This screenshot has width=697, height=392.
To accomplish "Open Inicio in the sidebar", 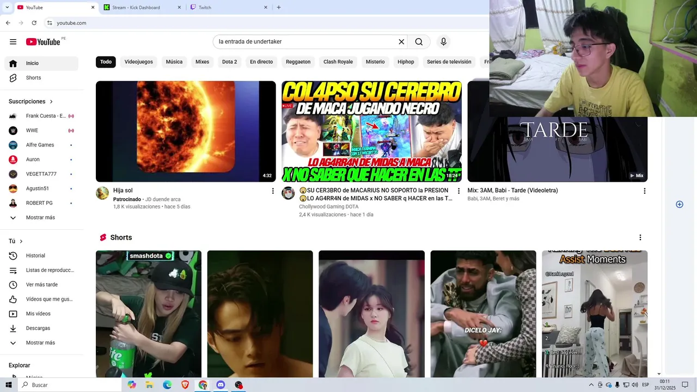I will [x=41, y=63].
